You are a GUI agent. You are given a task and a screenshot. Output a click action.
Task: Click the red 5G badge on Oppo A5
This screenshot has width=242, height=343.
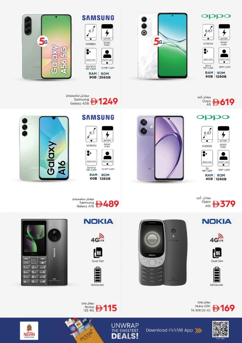coord(158,41)
